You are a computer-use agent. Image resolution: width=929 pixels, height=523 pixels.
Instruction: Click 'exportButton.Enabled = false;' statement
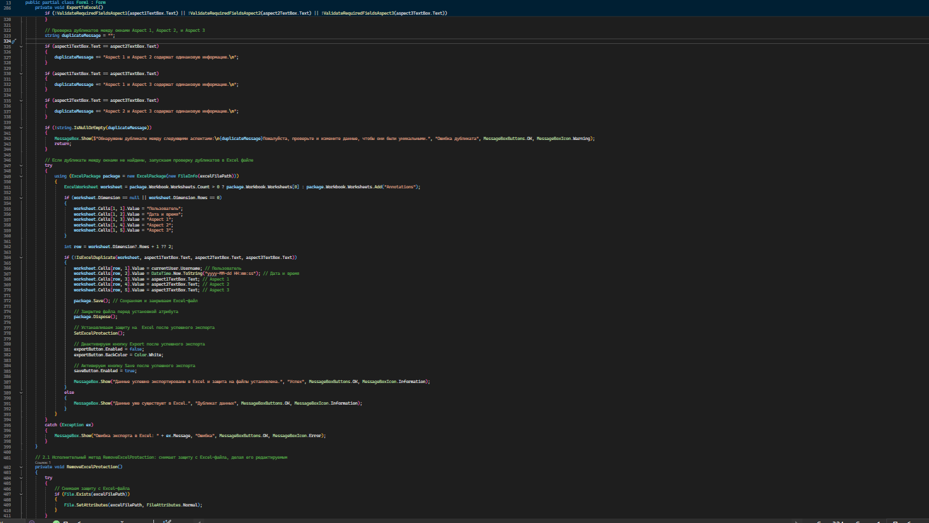tap(109, 349)
